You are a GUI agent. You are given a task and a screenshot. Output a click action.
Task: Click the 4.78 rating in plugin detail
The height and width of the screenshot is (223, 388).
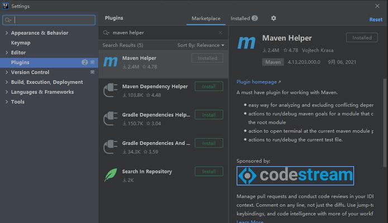click(291, 50)
